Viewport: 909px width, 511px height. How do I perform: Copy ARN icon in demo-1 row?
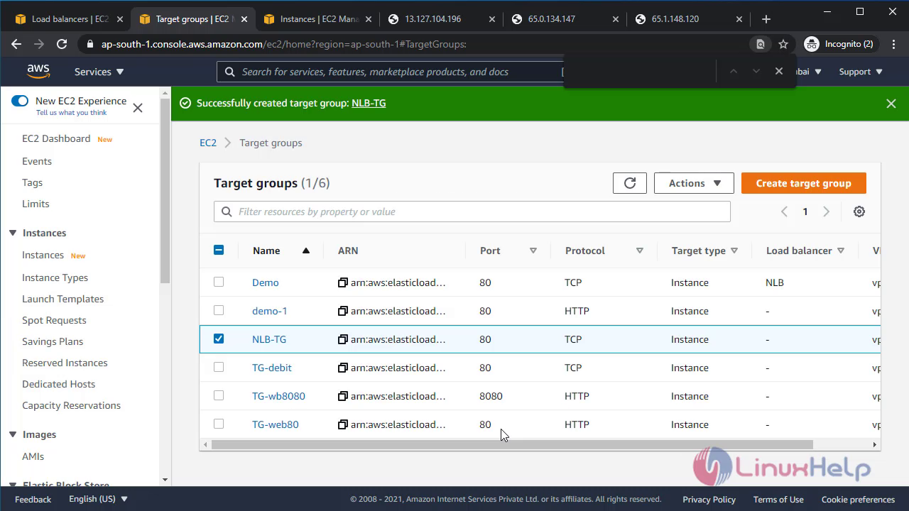coord(343,311)
